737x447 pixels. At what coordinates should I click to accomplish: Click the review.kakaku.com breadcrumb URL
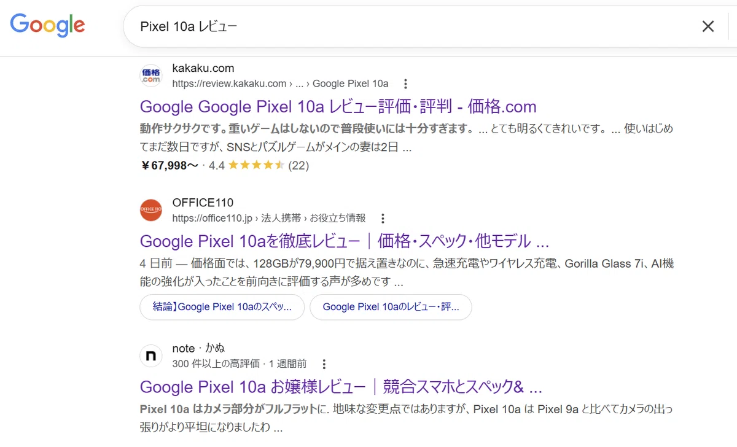[x=280, y=84]
